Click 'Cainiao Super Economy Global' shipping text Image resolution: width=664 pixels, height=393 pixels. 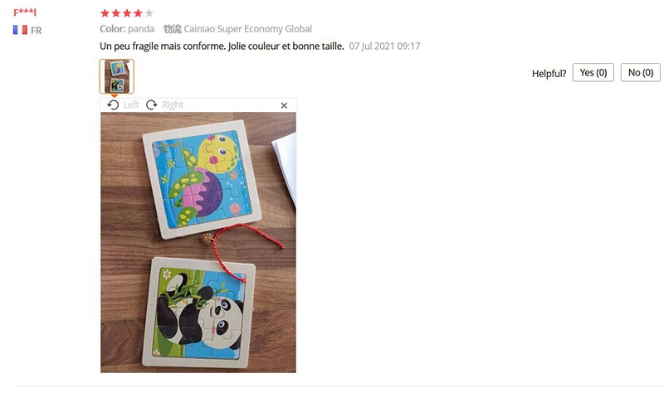(x=247, y=29)
